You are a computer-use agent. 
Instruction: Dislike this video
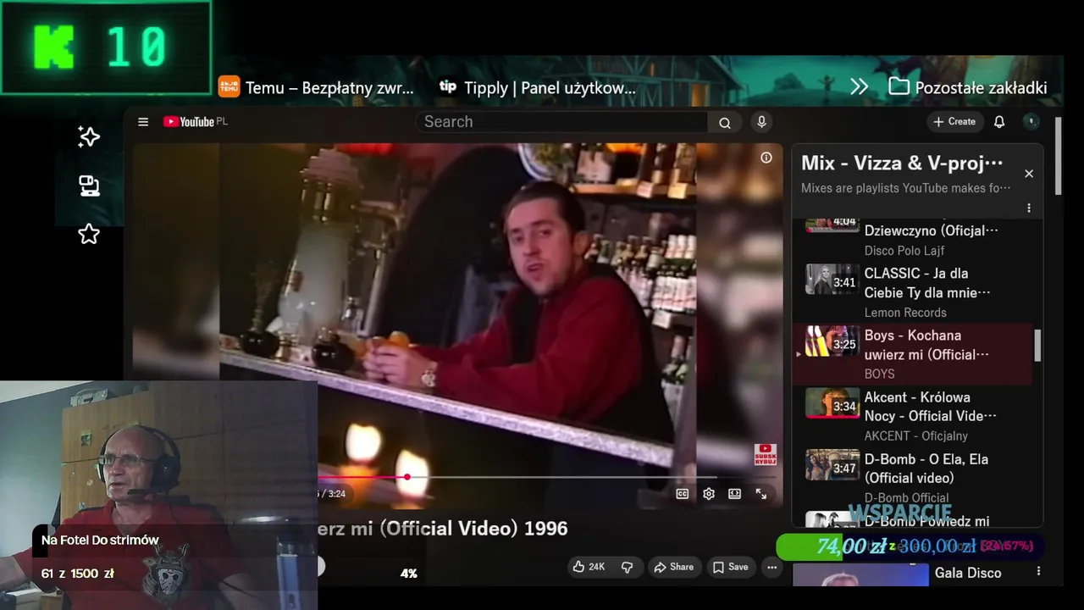click(628, 567)
